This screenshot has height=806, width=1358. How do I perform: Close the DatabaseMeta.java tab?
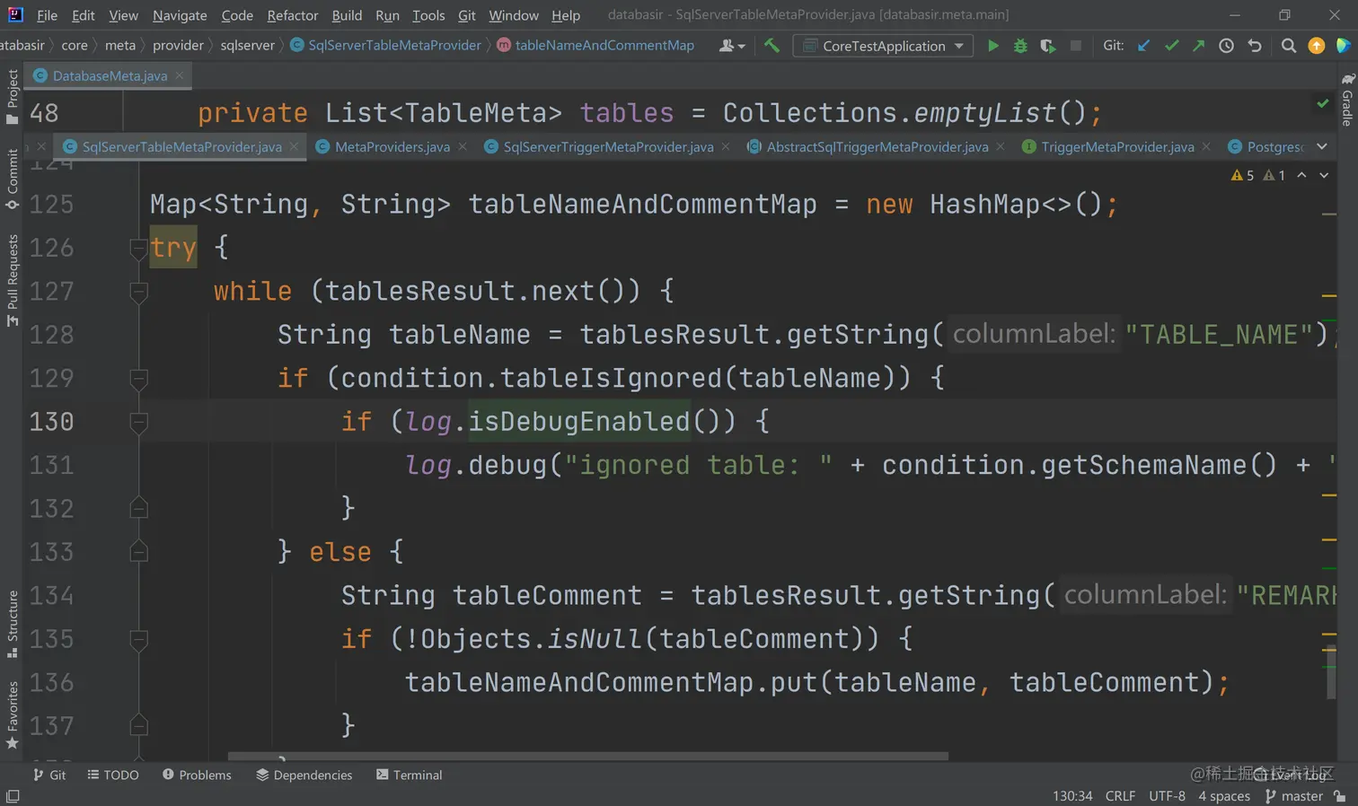[x=180, y=75]
